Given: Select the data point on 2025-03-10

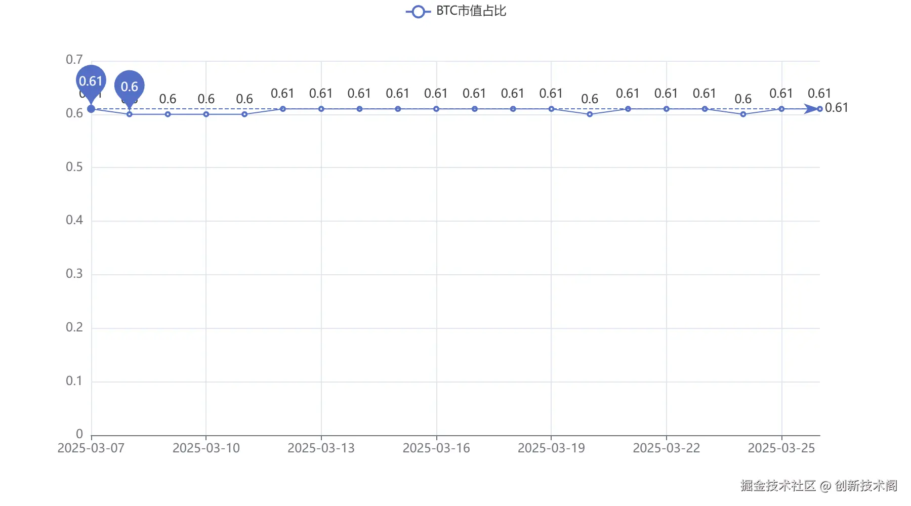Looking at the screenshot, I should point(206,114).
